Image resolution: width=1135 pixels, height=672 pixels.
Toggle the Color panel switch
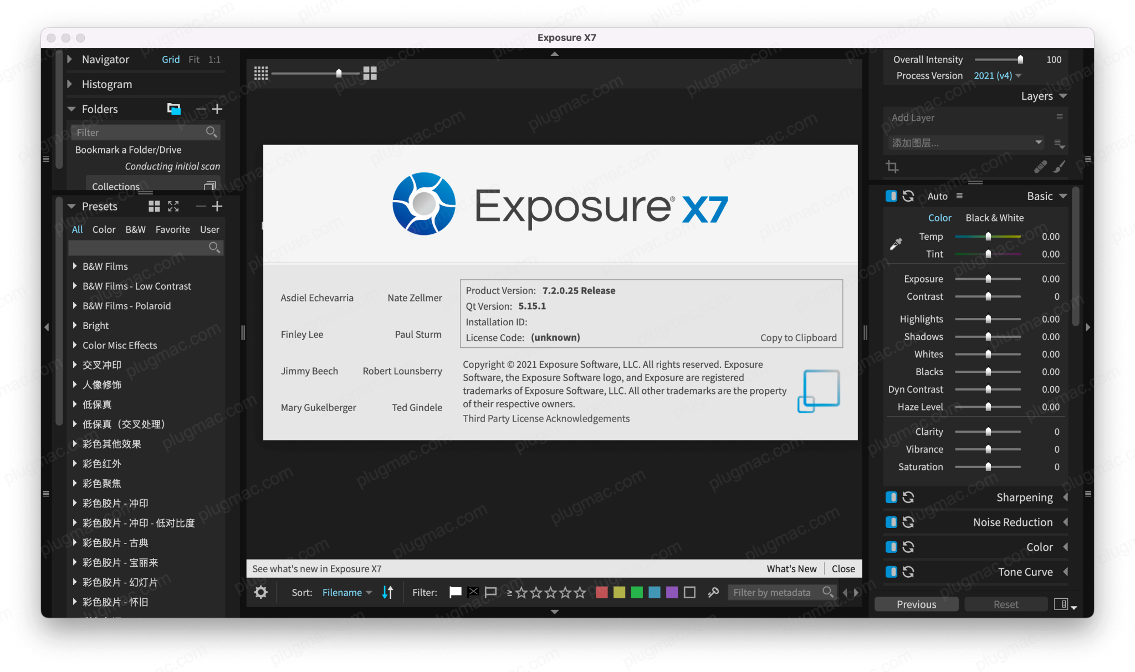point(891,547)
